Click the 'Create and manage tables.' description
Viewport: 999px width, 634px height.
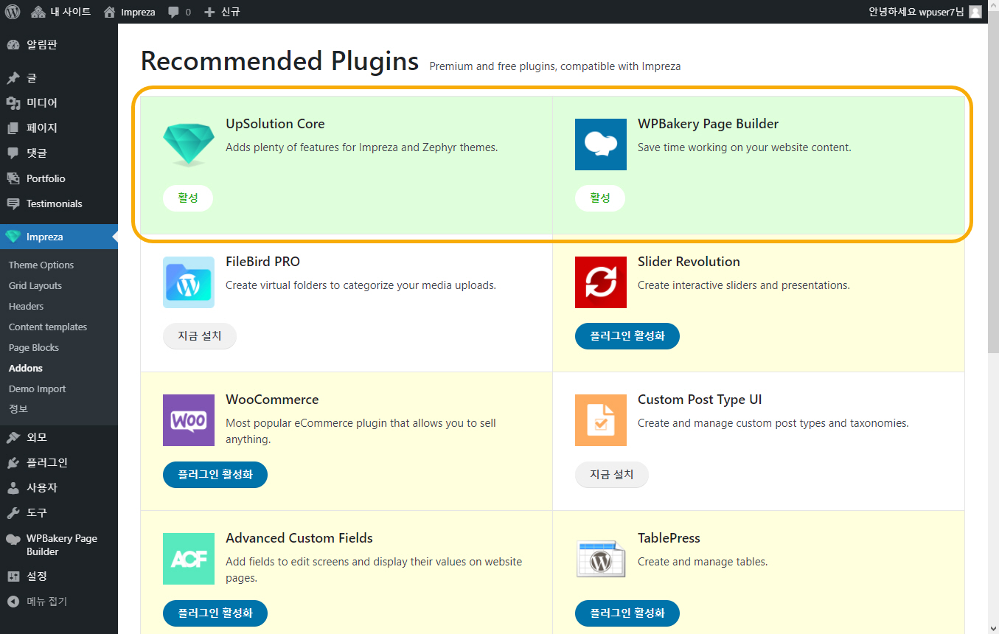703,562
